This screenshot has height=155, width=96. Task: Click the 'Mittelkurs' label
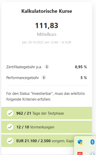pyautogui.click(x=47, y=34)
